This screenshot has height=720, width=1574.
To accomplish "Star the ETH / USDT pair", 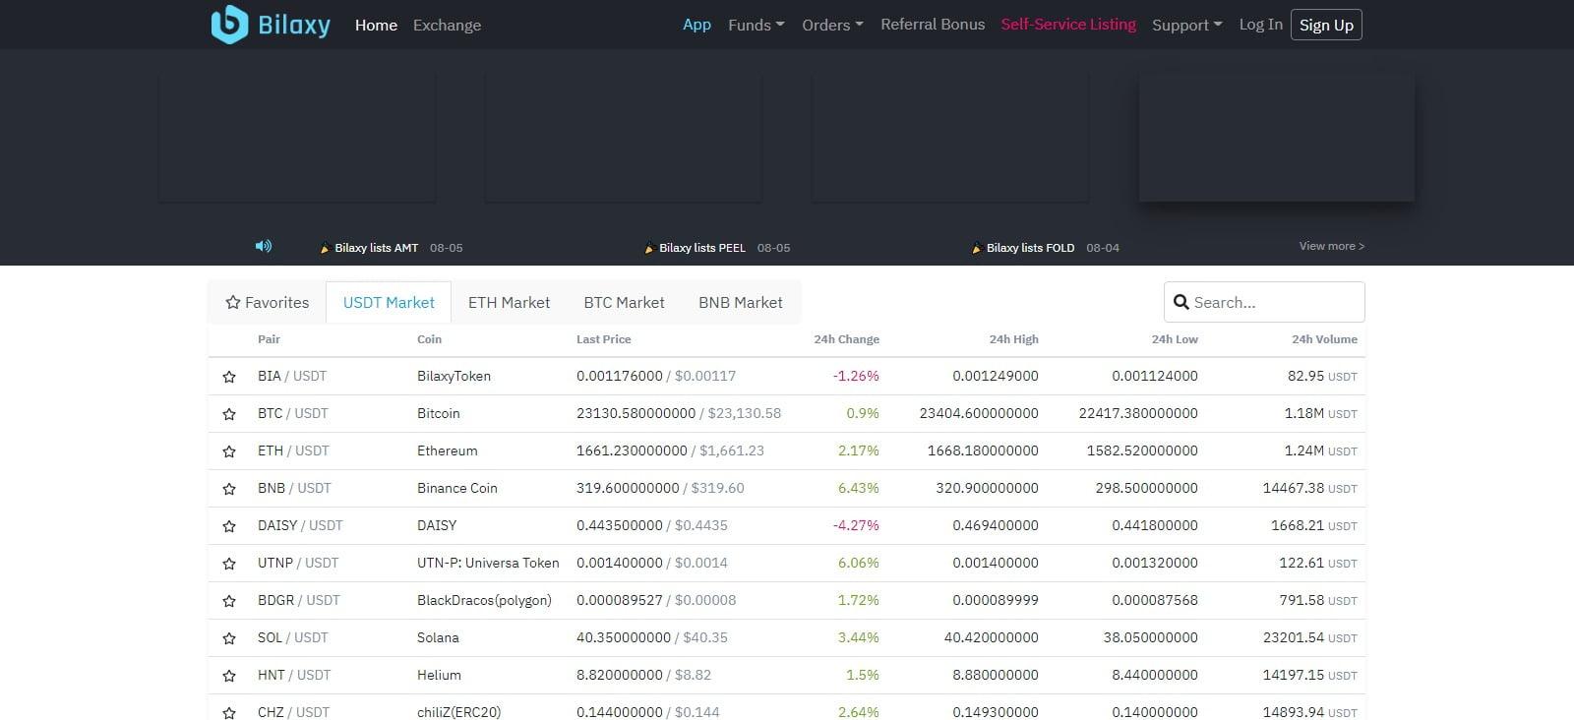I will pyautogui.click(x=229, y=451).
